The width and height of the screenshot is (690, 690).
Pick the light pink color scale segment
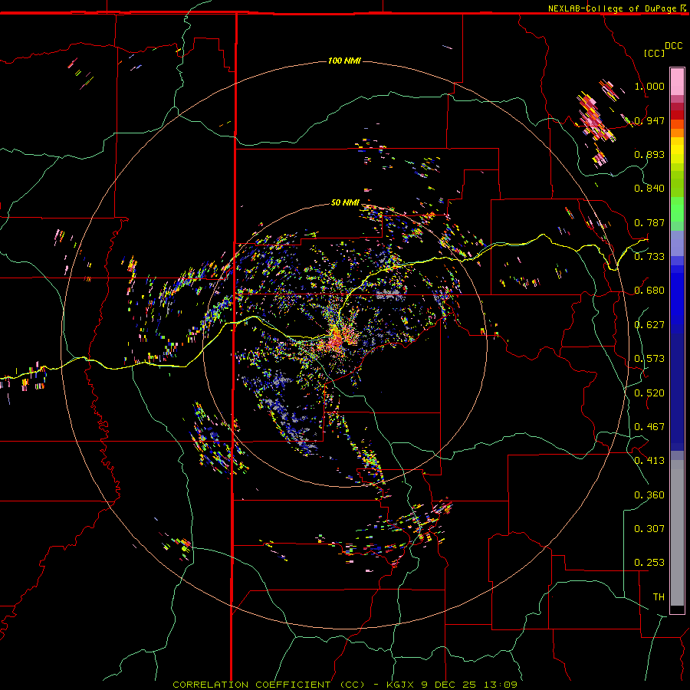coord(677,81)
